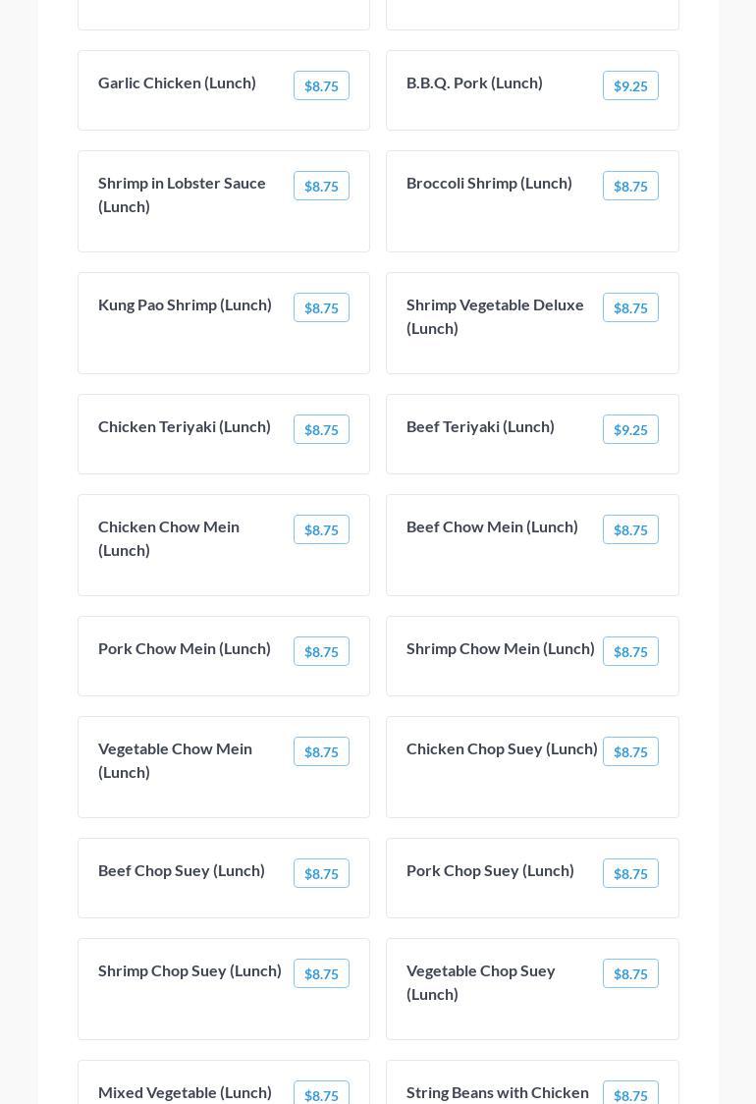Click the Chicken Chow Mein (Lunch) price

pos(321,530)
